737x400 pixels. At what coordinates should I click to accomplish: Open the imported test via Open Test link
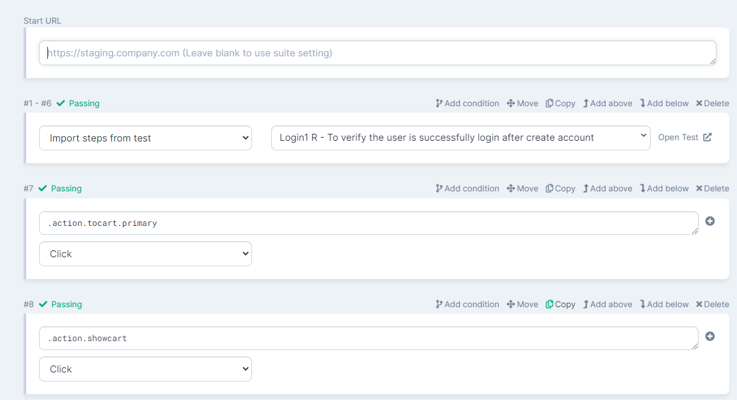pyautogui.click(x=685, y=137)
